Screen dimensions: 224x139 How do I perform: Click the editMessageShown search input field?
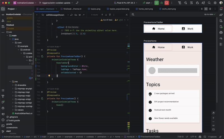click(x=55, y=15)
